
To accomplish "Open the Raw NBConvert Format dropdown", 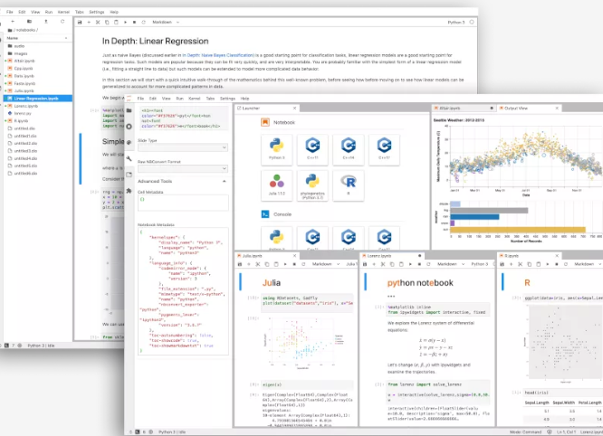I will [x=181, y=170].
